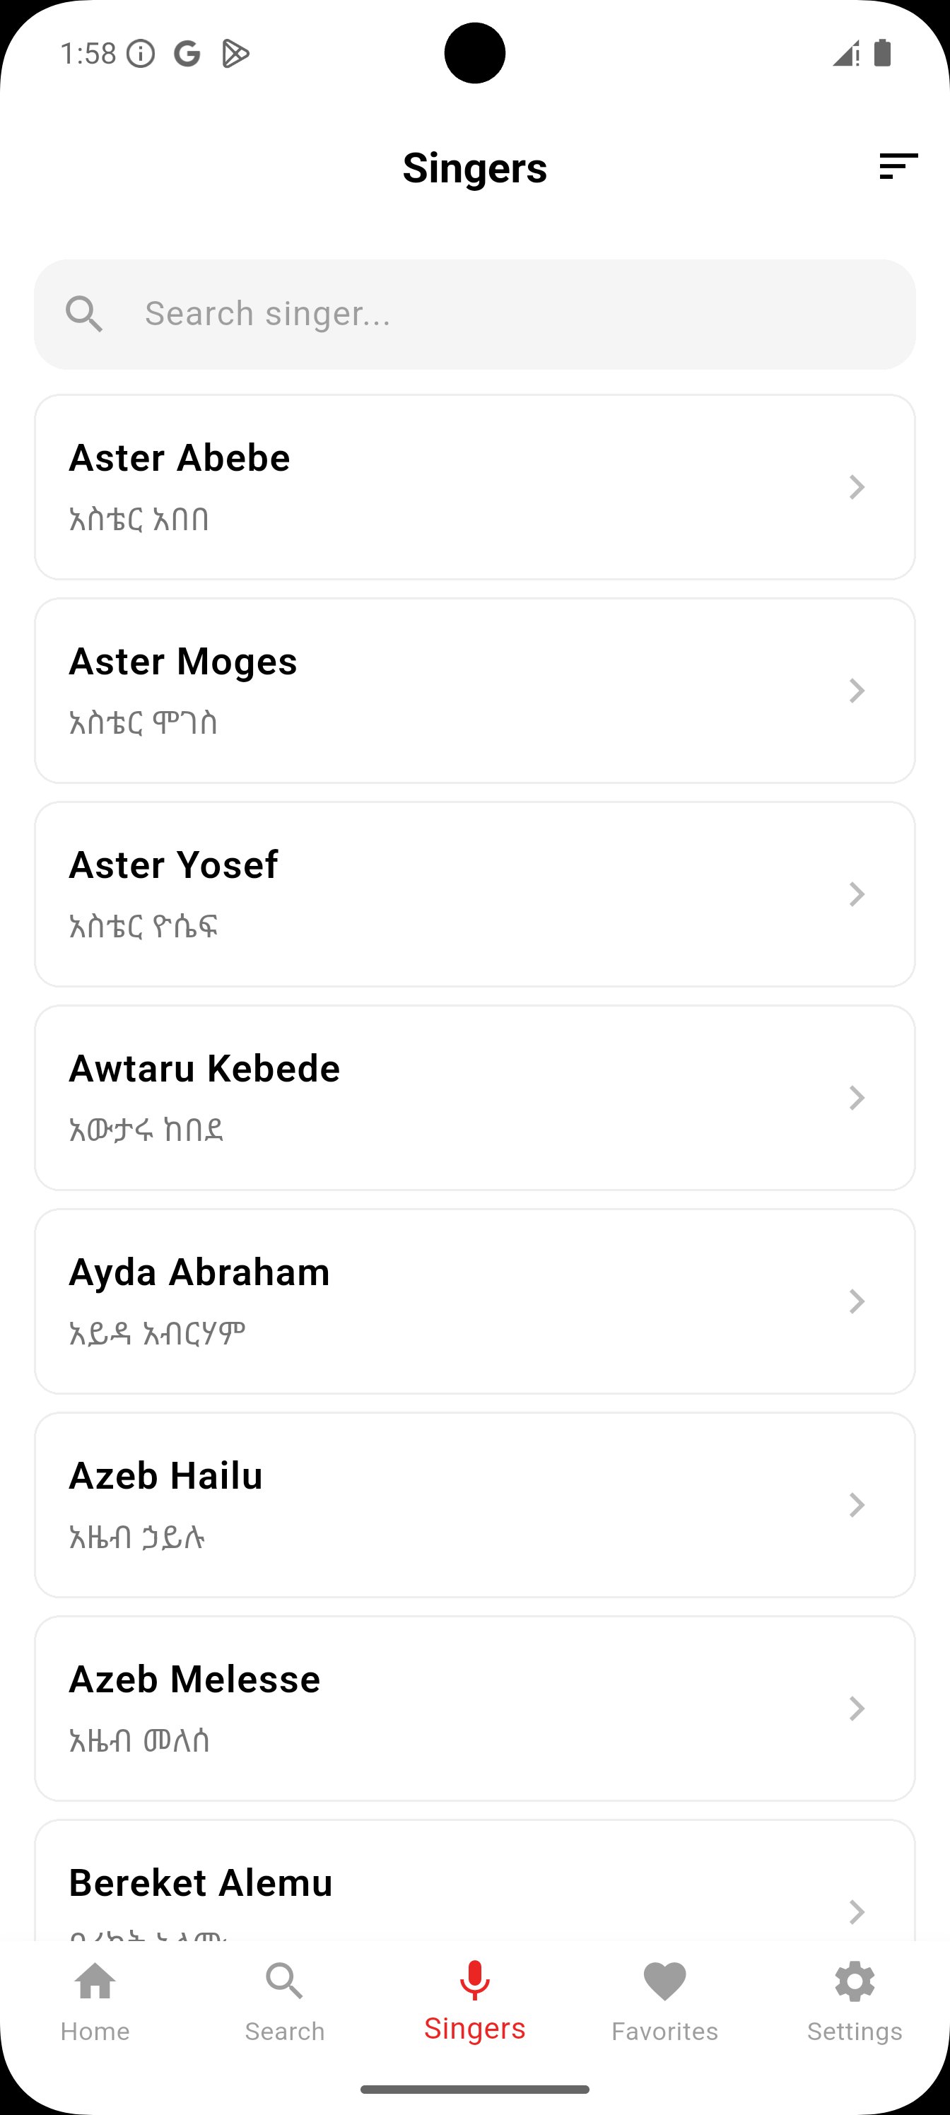Select Azeb Melesse from the list

click(x=474, y=1709)
